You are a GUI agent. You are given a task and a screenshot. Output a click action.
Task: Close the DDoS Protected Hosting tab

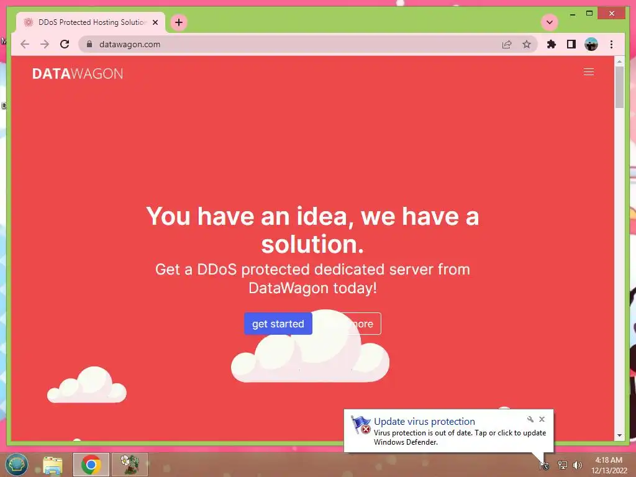coord(155,22)
